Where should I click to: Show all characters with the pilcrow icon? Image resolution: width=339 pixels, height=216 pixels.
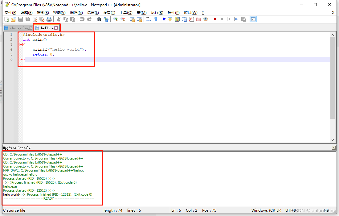[x=156, y=19]
